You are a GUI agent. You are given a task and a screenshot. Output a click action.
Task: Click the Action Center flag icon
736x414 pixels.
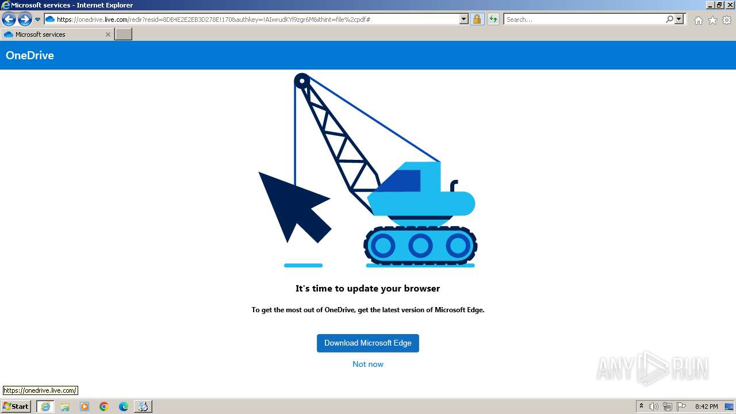[x=681, y=407]
